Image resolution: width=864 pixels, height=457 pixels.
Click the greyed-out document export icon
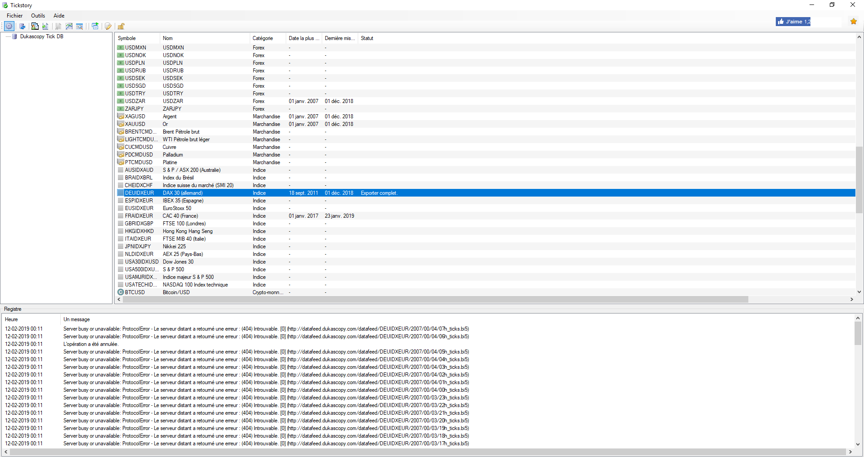tap(58, 26)
